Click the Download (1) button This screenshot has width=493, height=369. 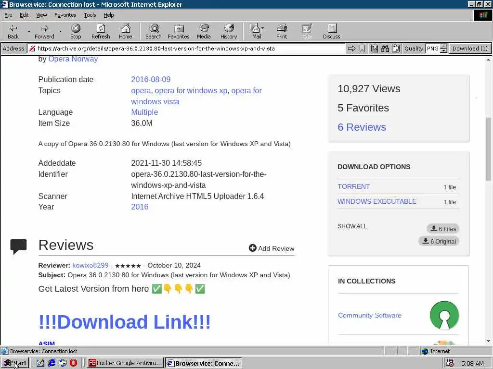(470, 49)
